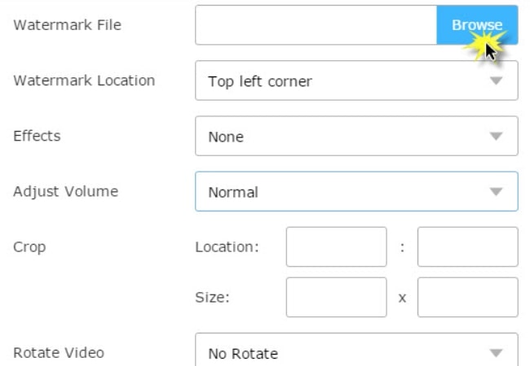Screen dimensions: 530x366
Task: Click the Browse button for watermark file
Action: [x=477, y=25]
